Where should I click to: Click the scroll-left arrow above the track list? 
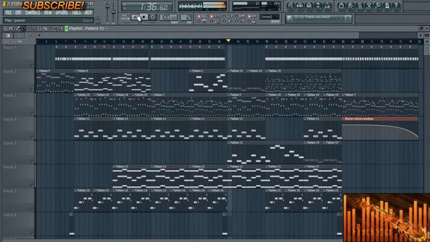[x=39, y=36]
